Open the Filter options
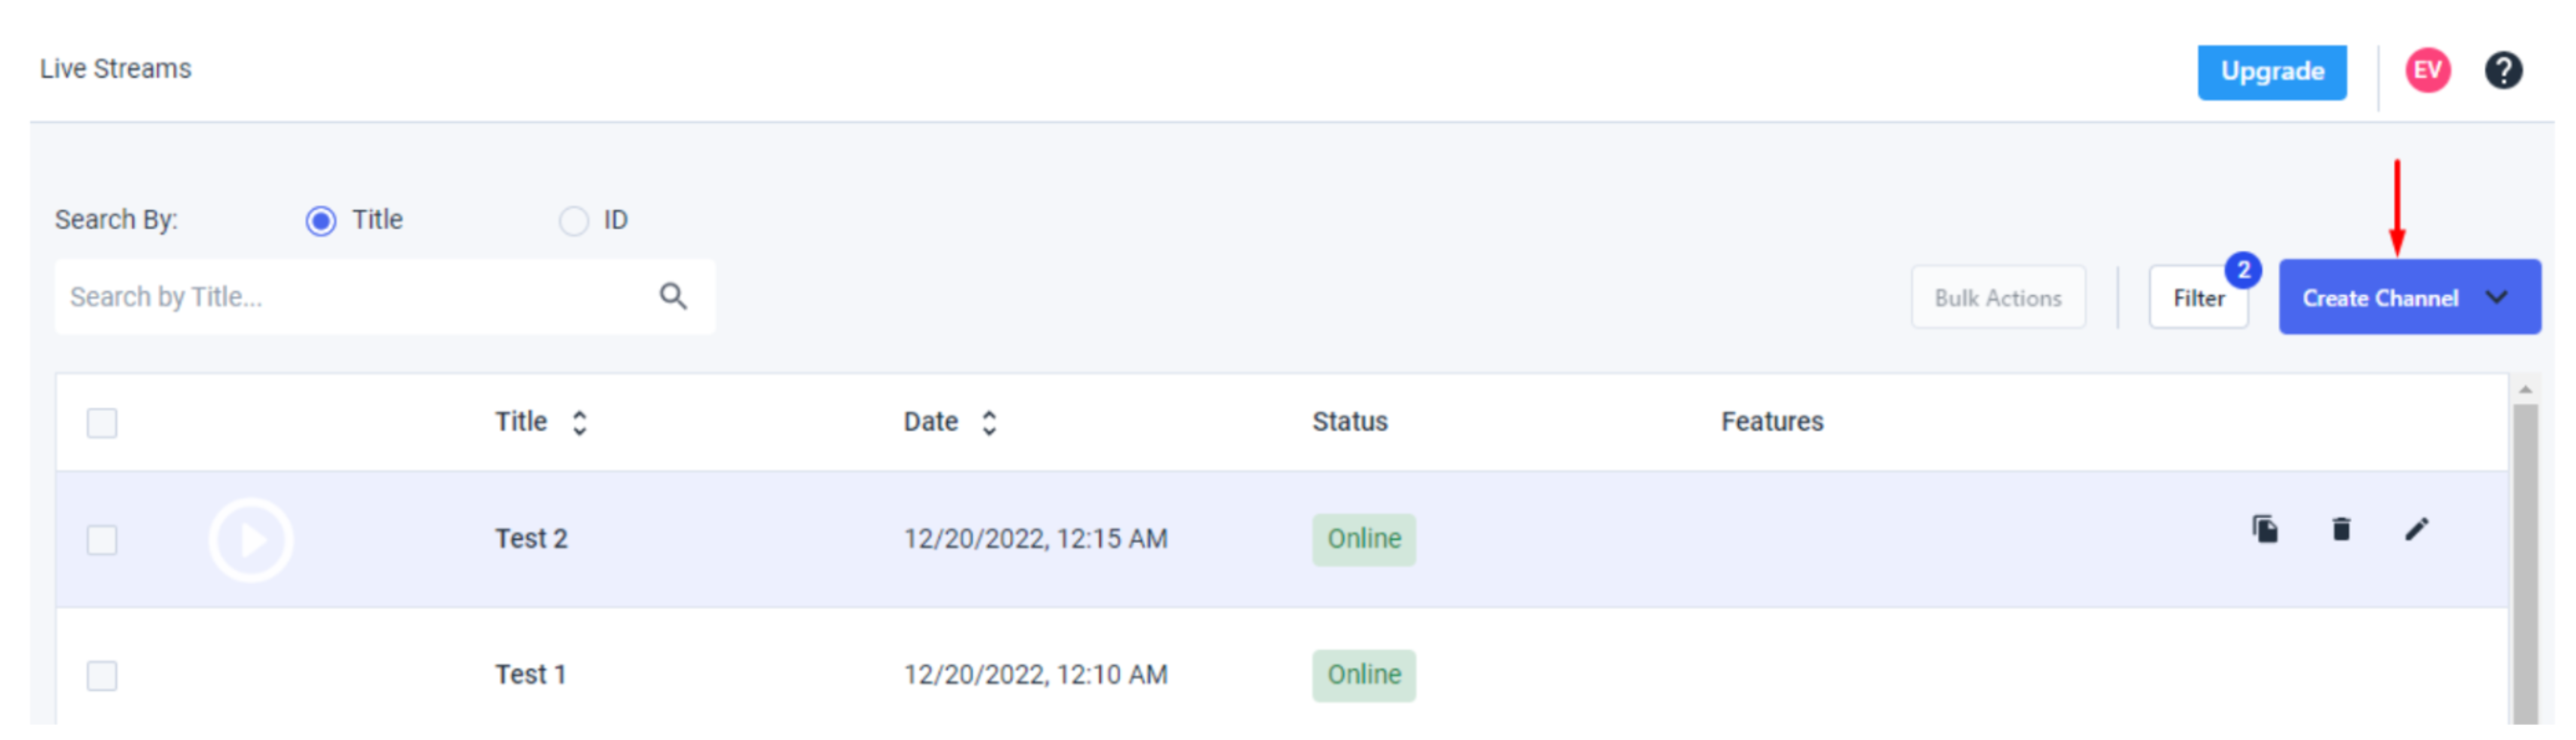Viewport: 2576px width, 740px height. coord(2198,298)
